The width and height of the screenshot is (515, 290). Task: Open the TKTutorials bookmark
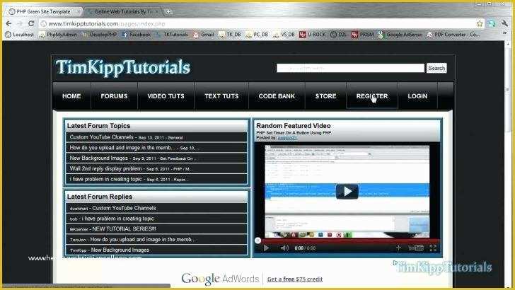pos(172,35)
